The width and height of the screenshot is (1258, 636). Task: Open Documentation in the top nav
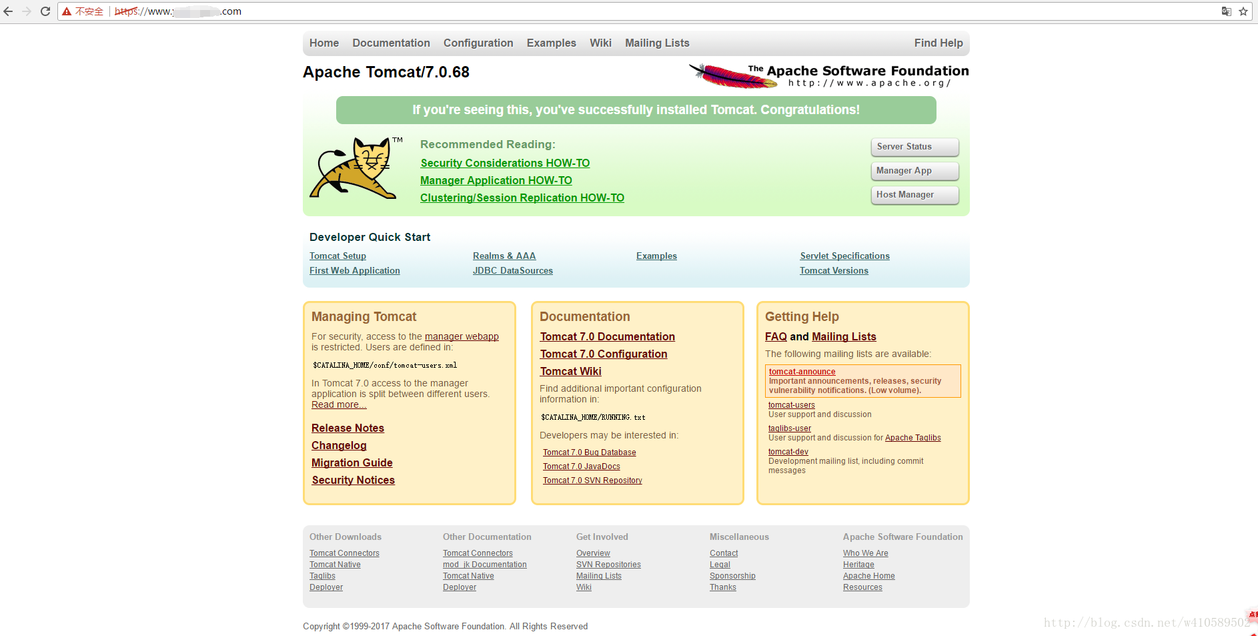pyautogui.click(x=391, y=43)
